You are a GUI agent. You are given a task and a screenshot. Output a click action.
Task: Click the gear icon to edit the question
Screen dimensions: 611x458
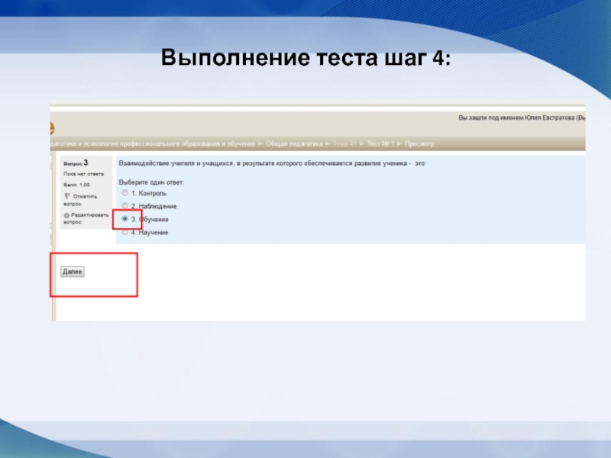click(x=66, y=215)
